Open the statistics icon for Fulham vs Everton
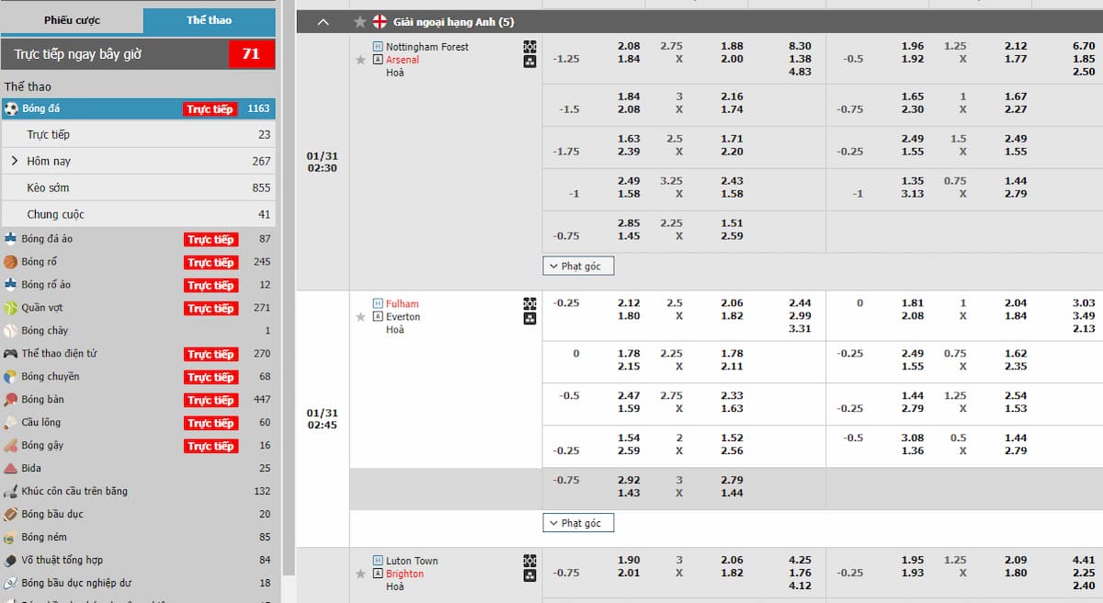The width and height of the screenshot is (1103, 603). pyautogui.click(x=529, y=319)
